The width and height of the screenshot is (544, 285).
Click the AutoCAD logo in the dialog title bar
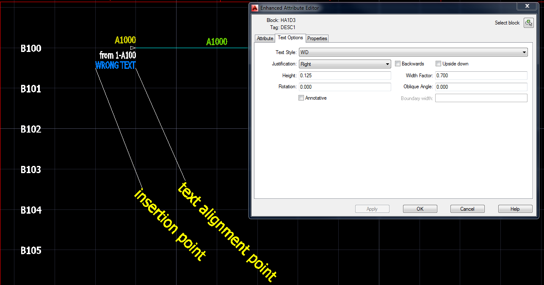(254, 8)
